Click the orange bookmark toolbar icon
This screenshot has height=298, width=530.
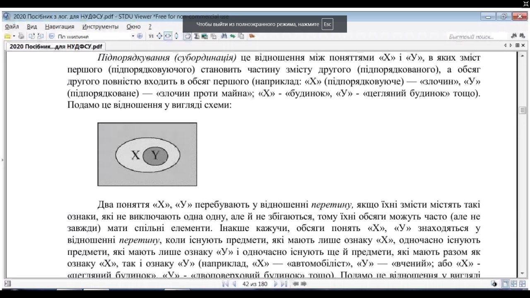pyautogui.click(x=251, y=36)
